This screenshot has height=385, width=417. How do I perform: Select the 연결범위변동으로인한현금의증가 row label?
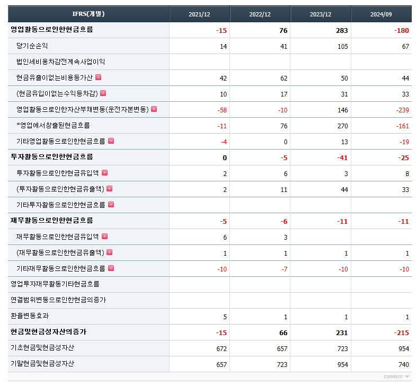click(x=58, y=300)
